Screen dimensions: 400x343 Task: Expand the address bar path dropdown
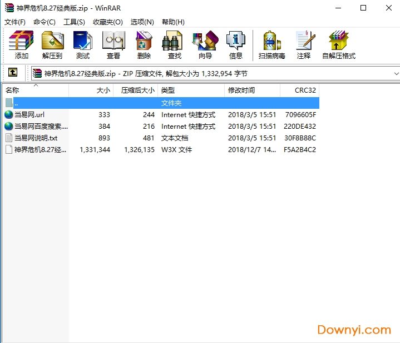(396, 73)
